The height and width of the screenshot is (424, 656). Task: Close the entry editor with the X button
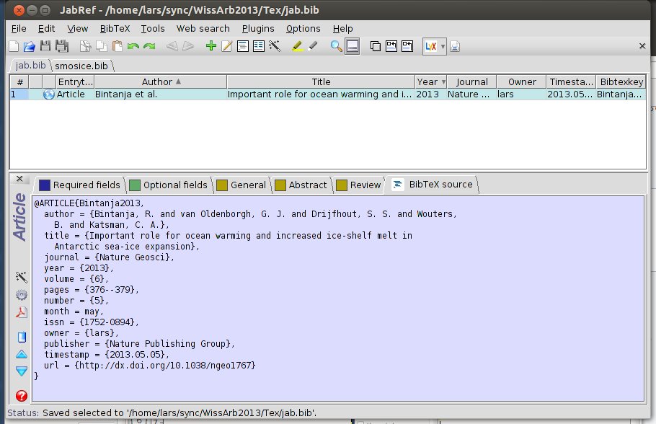tap(19, 179)
